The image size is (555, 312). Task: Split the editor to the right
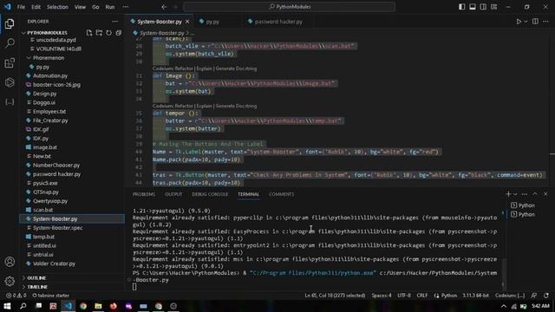[535, 22]
